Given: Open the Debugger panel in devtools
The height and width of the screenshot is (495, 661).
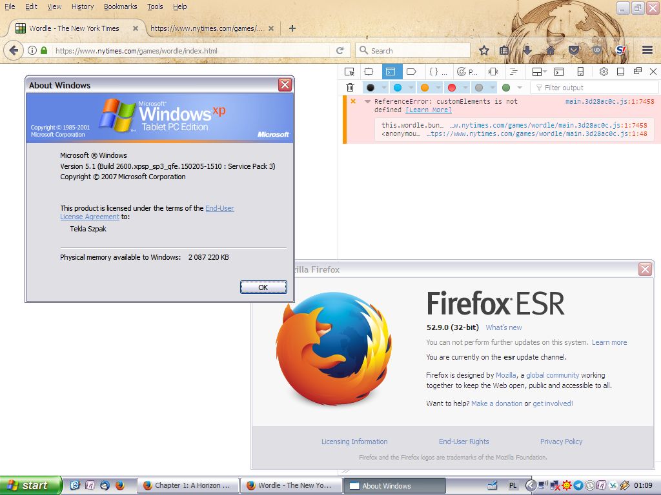Looking at the screenshot, I should (x=411, y=72).
